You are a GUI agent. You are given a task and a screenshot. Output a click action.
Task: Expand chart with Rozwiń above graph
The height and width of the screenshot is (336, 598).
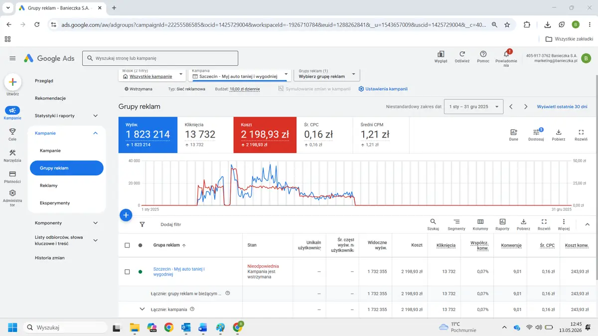pos(581,132)
